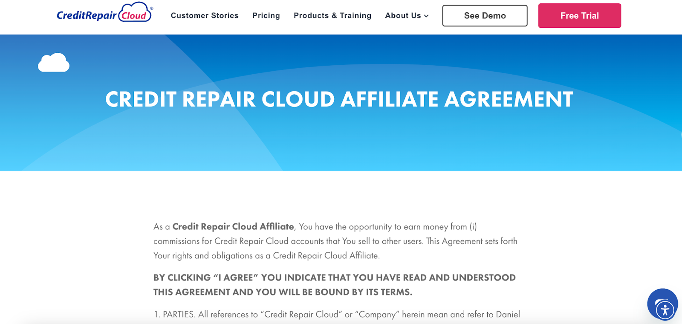
Task: Click the CreditRepair Cloud logo
Action: (105, 13)
